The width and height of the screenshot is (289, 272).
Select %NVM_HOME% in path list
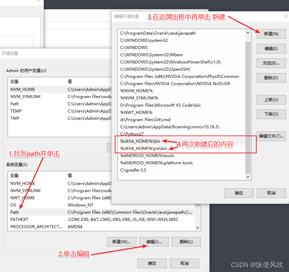pos(182,91)
